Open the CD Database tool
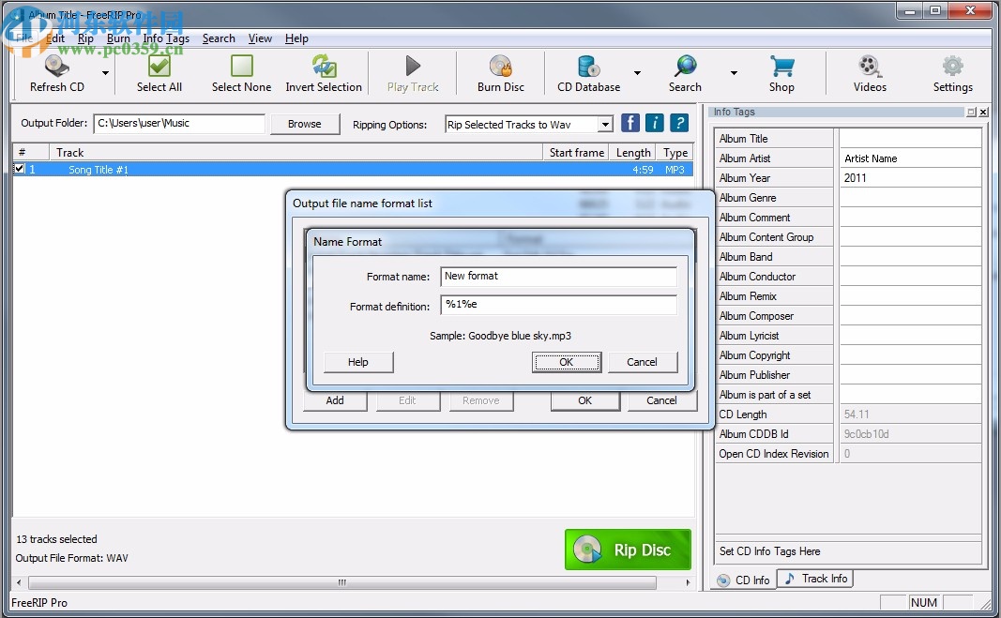This screenshot has width=1001, height=618. pos(587,72)
